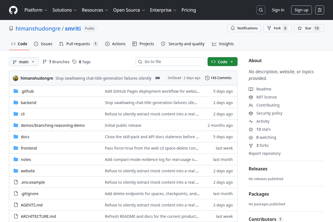This screenshot has height=222, width=333.
Task: Open the main branch selector dropdown
Action: [24, 62]
